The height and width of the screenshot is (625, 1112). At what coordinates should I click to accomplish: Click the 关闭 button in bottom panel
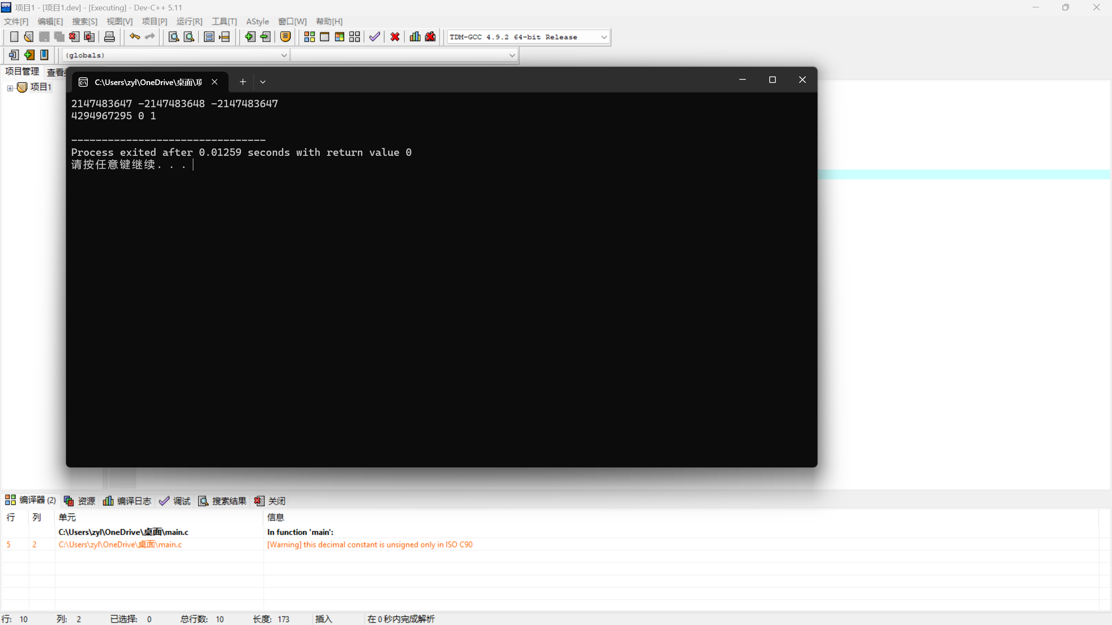click(x=270, y=501)
